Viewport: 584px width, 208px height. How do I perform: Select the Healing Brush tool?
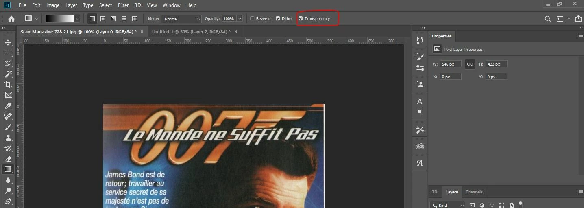(8, 116)
